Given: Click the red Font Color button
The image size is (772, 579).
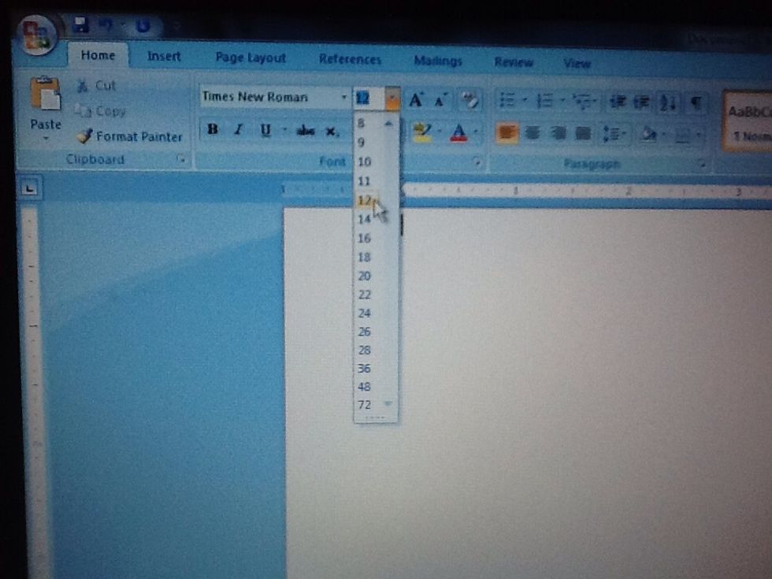Looking at the screenshot, I should 458,132.
